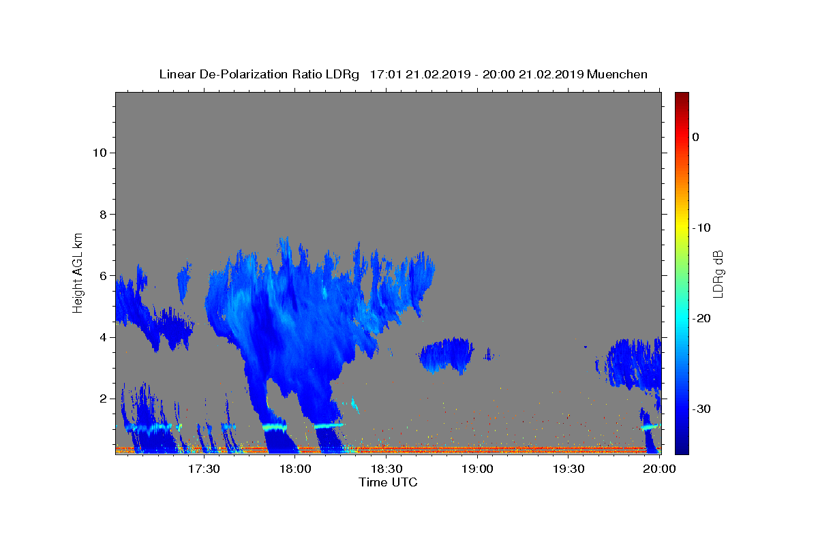The height and width of the screenshot is (545, 818).
Task: Click the "20:00" time tick label
Action: (659, 469)
